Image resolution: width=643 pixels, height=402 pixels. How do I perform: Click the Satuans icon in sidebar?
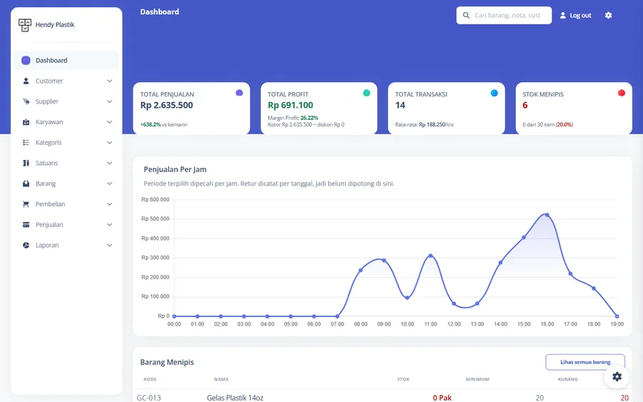point(26,163)
